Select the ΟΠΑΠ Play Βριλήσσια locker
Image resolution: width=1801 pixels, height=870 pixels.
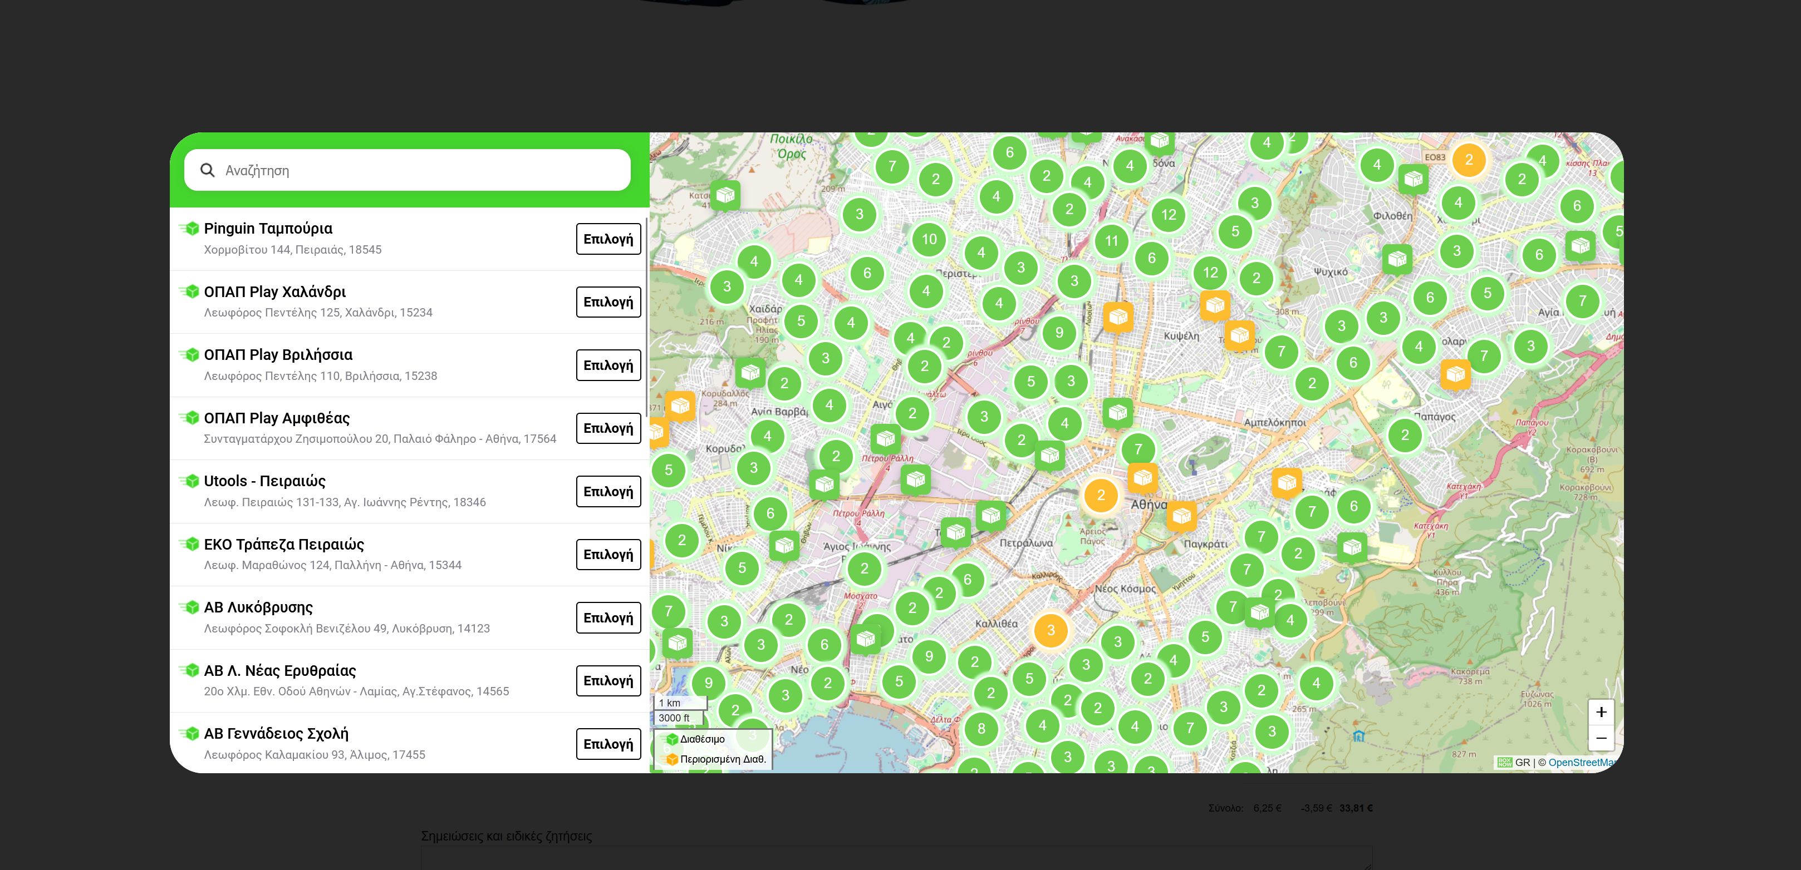point(607,365)
